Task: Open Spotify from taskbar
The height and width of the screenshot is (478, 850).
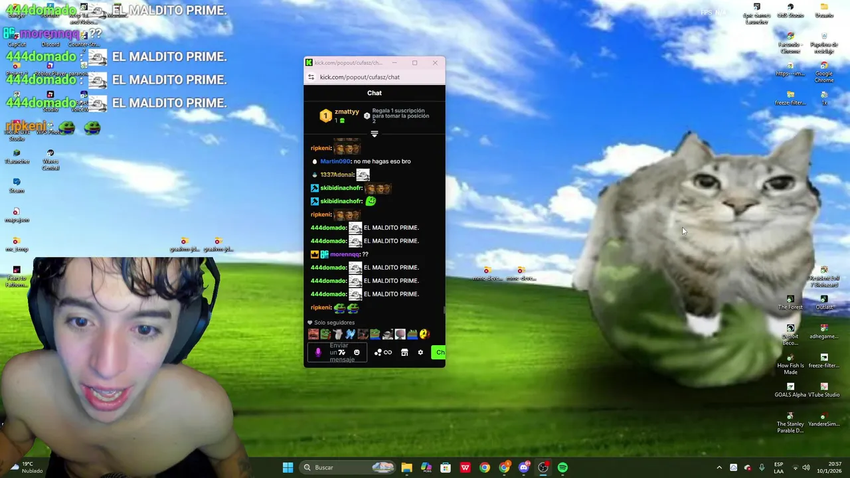Action: tap(562, 467)
